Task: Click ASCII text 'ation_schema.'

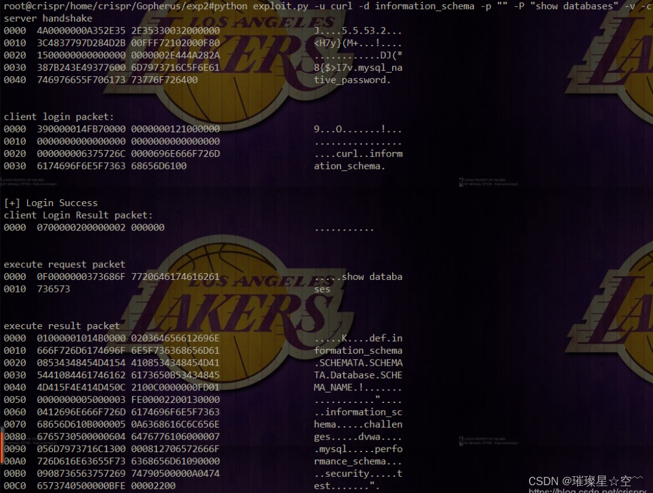Action: (x=350, y=166)
